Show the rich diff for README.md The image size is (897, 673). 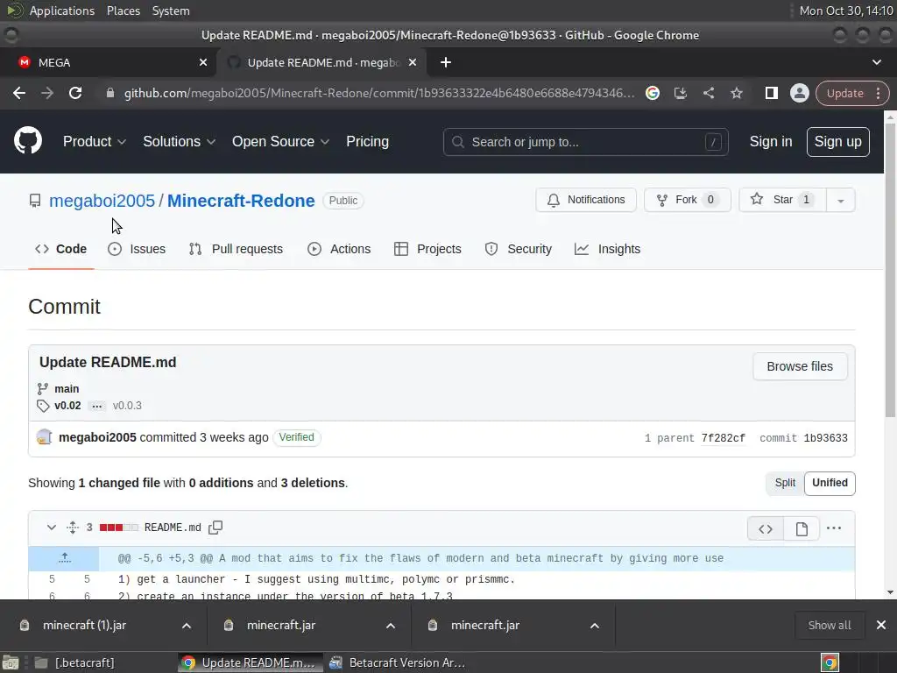pos(802,528)
